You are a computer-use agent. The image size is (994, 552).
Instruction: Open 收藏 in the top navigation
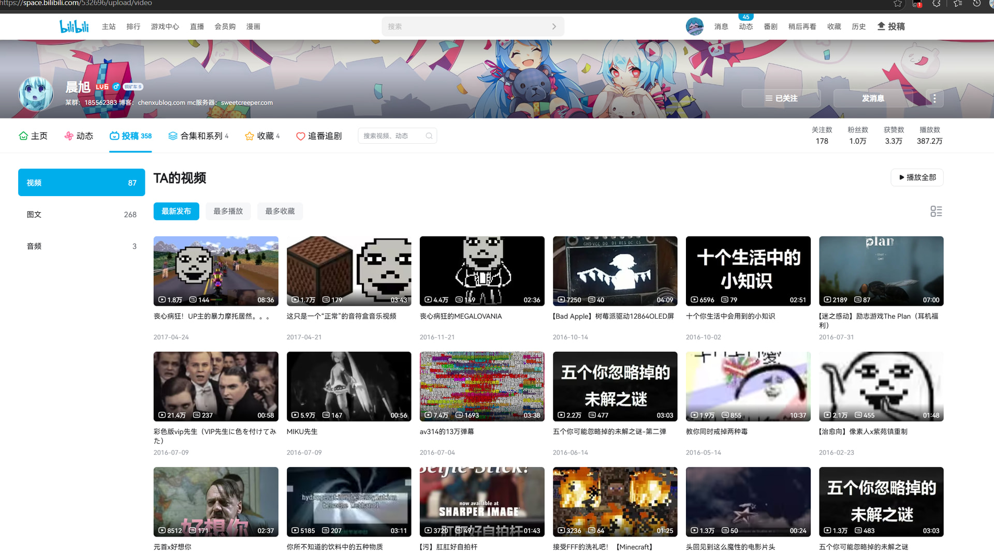pos(834,26)
